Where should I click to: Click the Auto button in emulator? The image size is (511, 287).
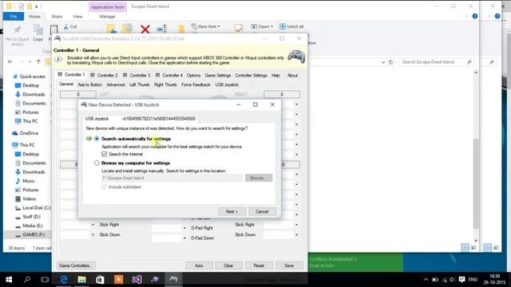(x=199, y=265)
